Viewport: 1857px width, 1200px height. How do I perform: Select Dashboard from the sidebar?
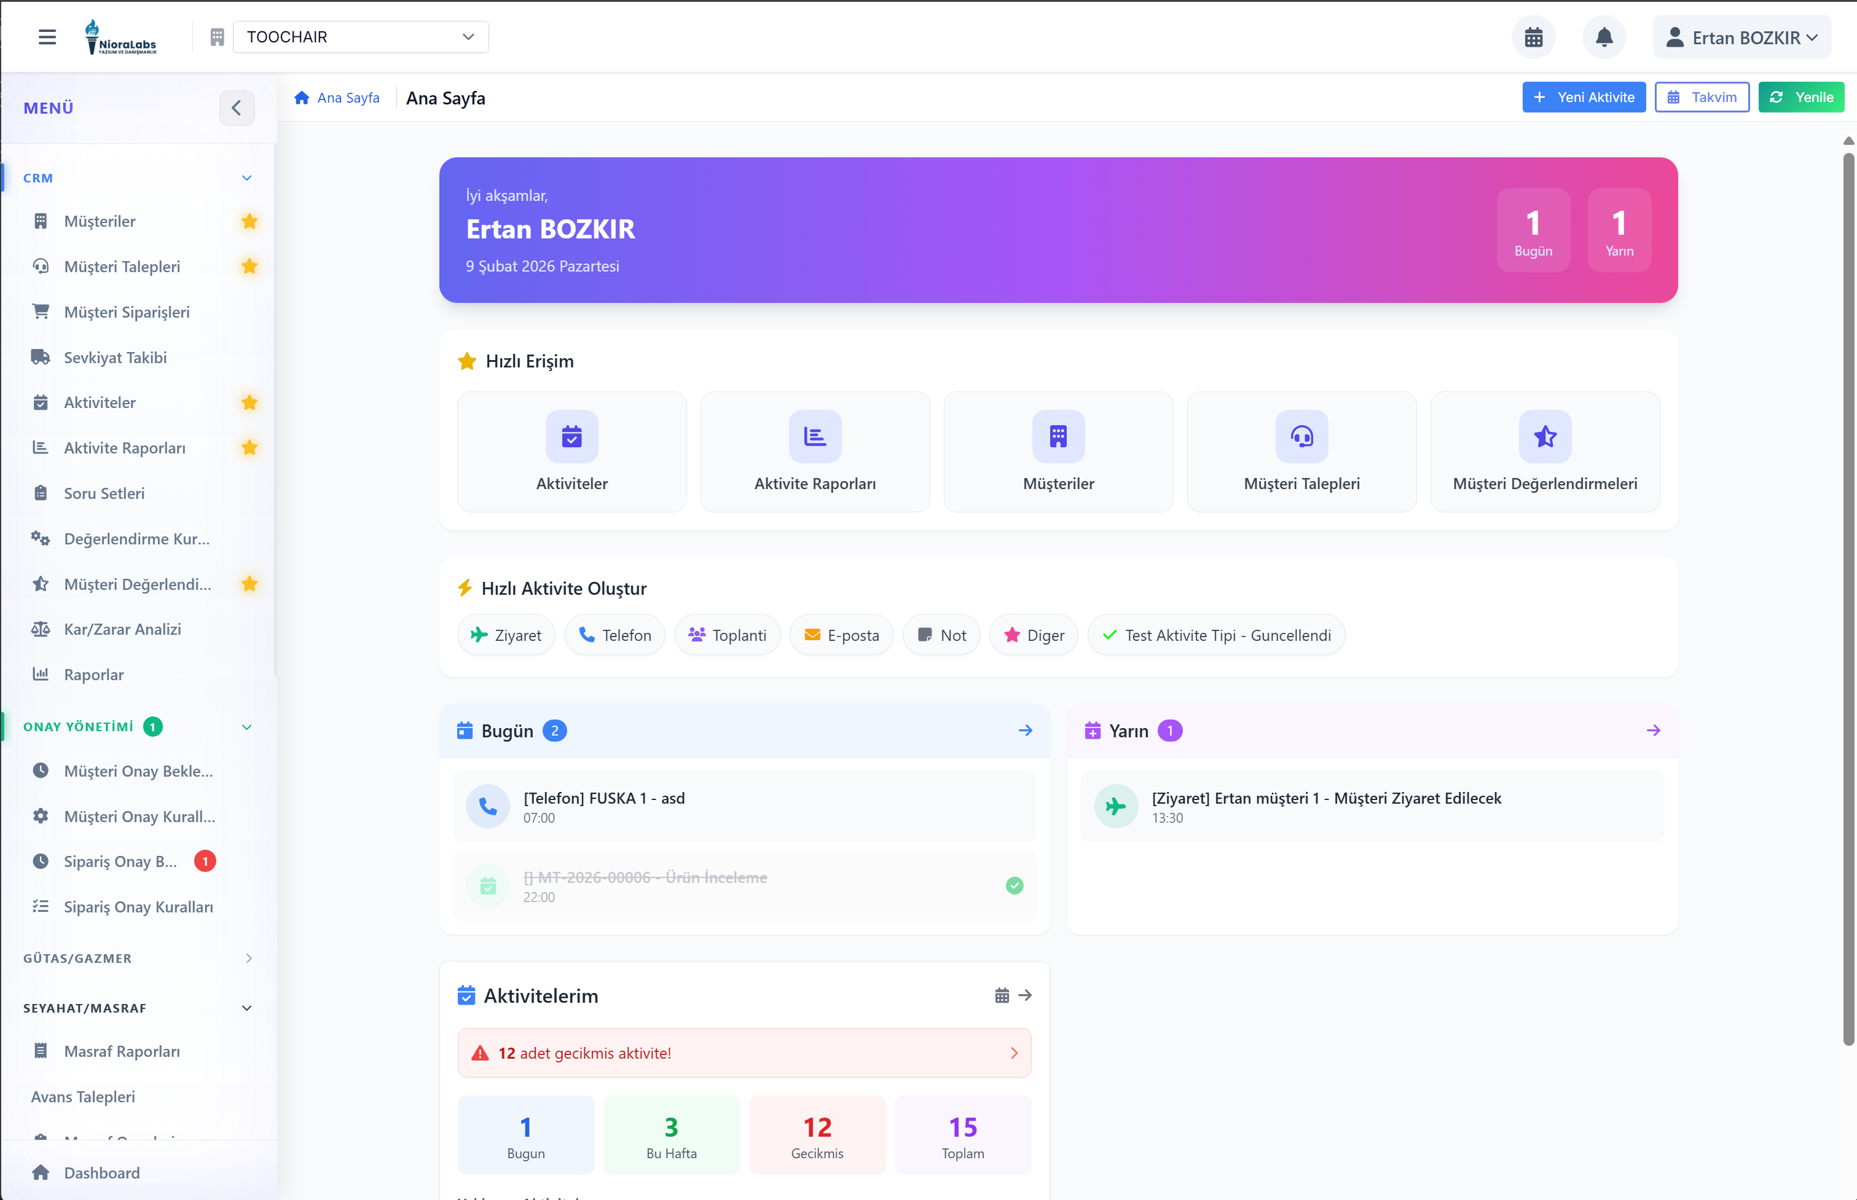coord(101,1173)
